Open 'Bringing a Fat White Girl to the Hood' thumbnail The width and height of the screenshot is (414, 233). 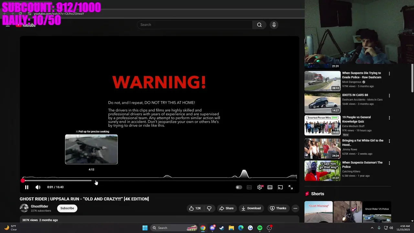tap(322, 149)
